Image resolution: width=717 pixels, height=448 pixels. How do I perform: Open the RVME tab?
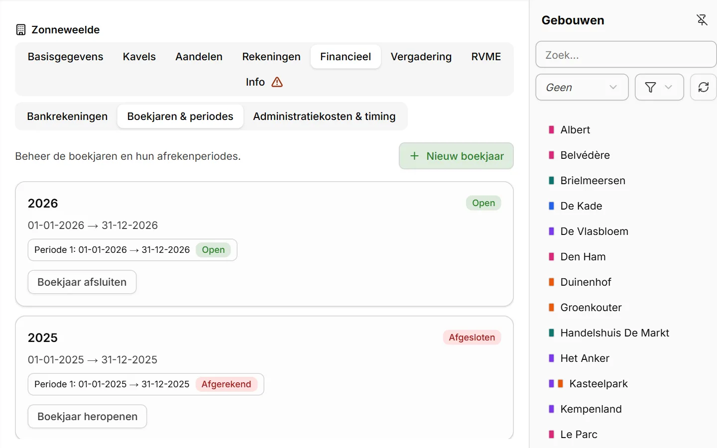click(486, 57)
